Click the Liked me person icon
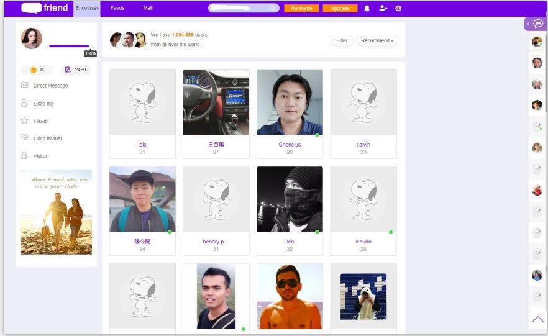This screenshot has height=336, width=548. click(24, 103)
